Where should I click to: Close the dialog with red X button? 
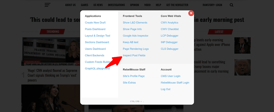[191, 13]
